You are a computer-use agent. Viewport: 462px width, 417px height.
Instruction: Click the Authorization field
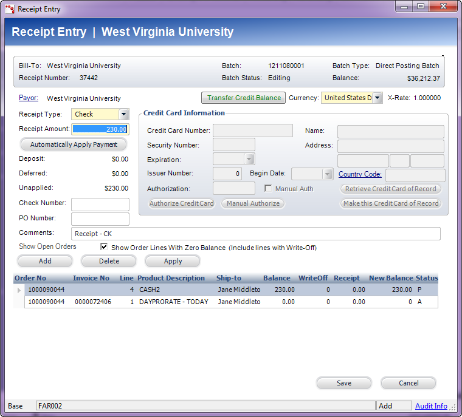234,188
